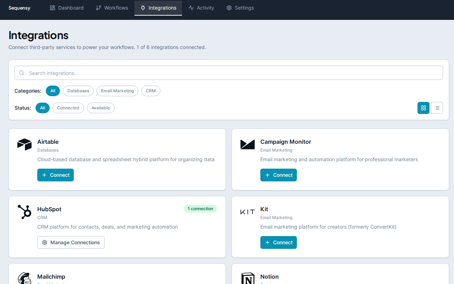454x284 pixels.
Task: Switch to grid view
Action: click(423, 108)
